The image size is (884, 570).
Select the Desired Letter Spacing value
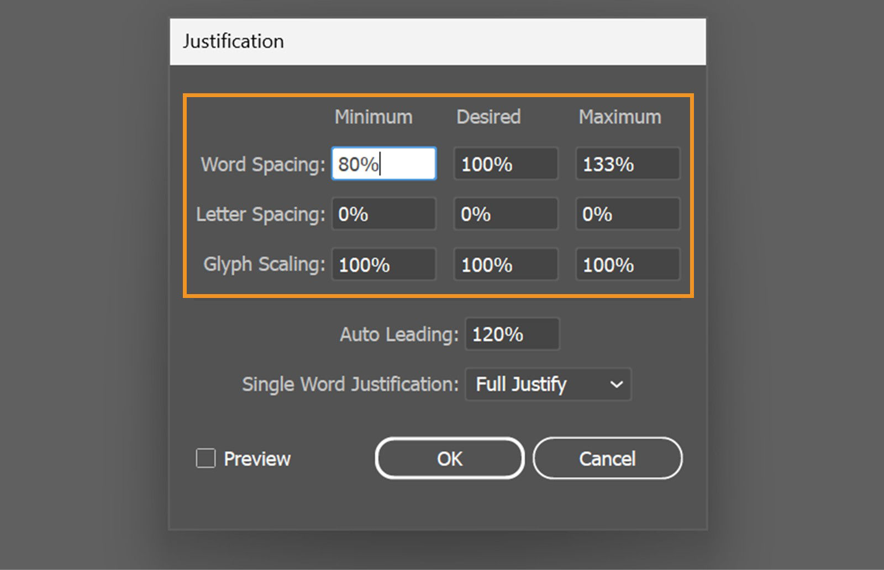tap(505, 214)
